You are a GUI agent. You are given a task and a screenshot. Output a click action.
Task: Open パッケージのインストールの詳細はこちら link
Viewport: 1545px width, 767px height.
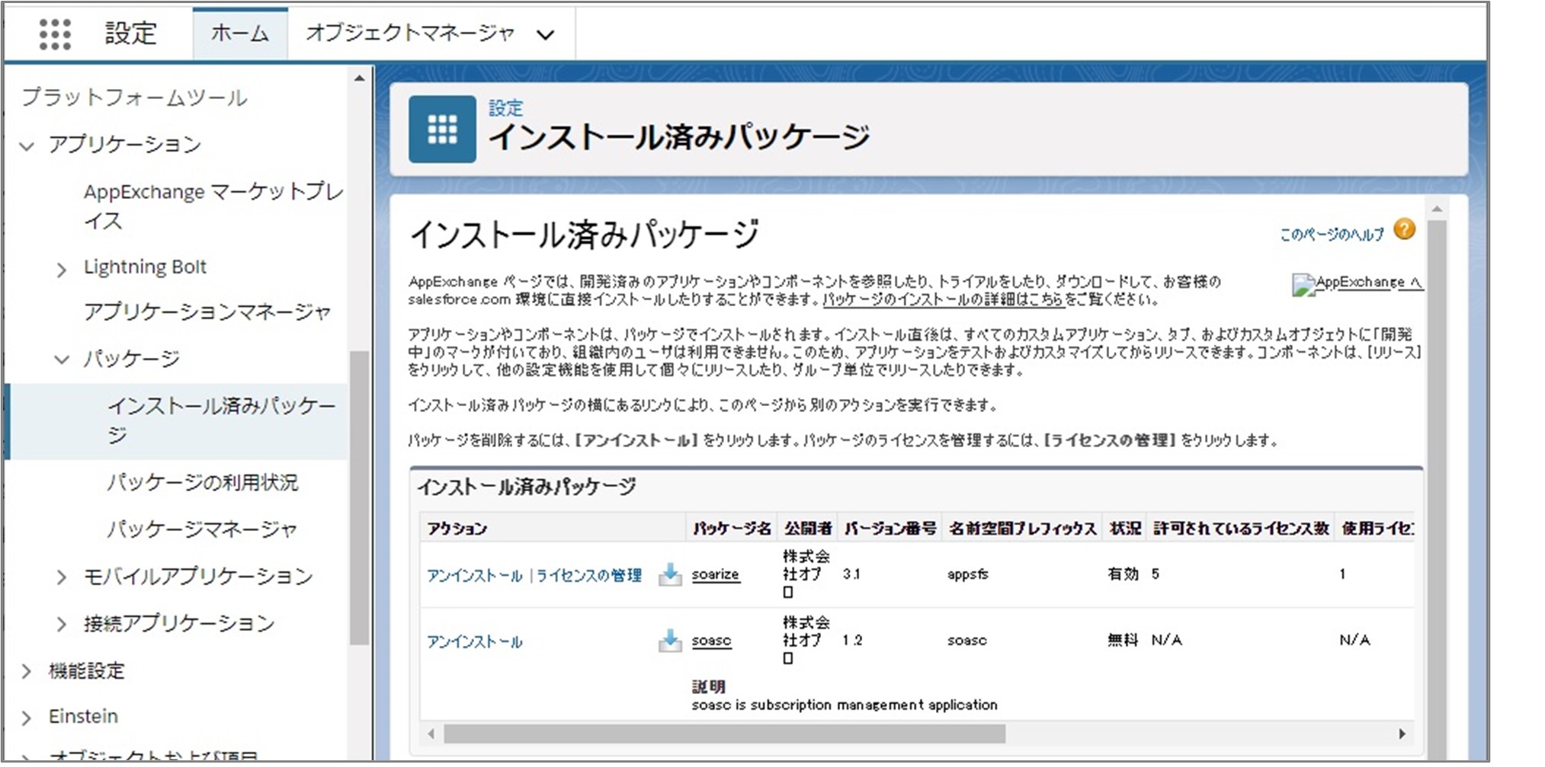(943, 299)
